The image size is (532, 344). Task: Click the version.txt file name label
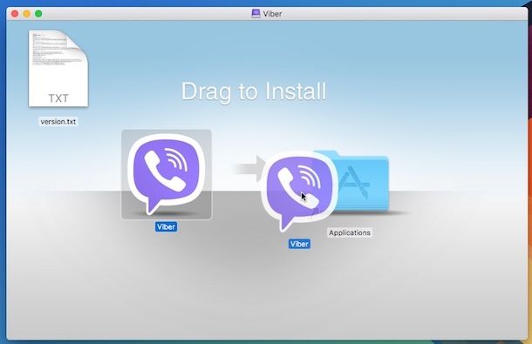click(x=58, y=122)
